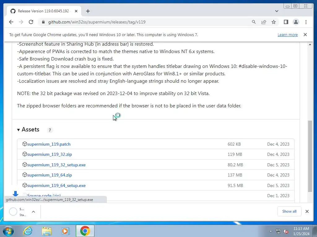The image size is (317, 237).
Task: Show hidden system tray icons
Action: 271,231
